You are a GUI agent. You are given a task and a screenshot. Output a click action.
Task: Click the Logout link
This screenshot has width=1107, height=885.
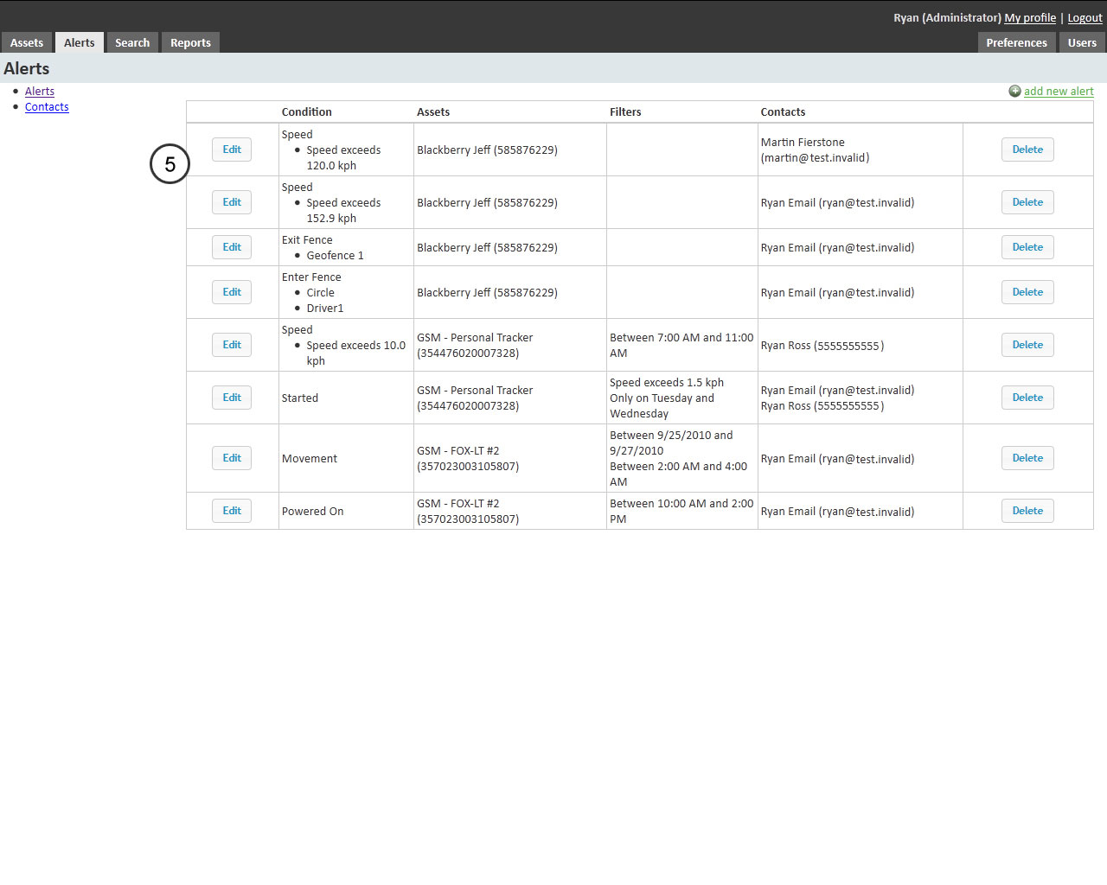tap(1084, 17)
